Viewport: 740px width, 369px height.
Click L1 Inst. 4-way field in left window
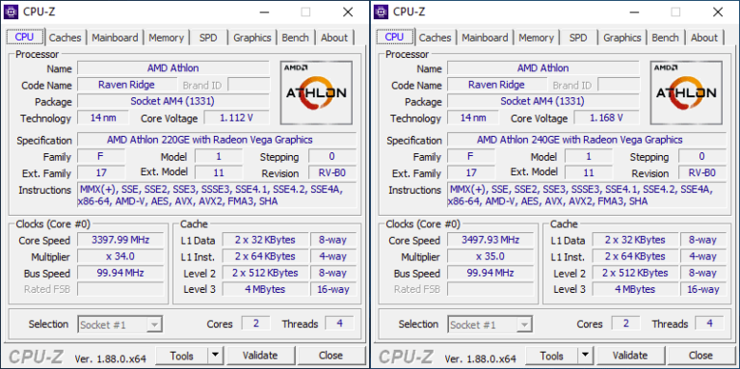[332, 256]
